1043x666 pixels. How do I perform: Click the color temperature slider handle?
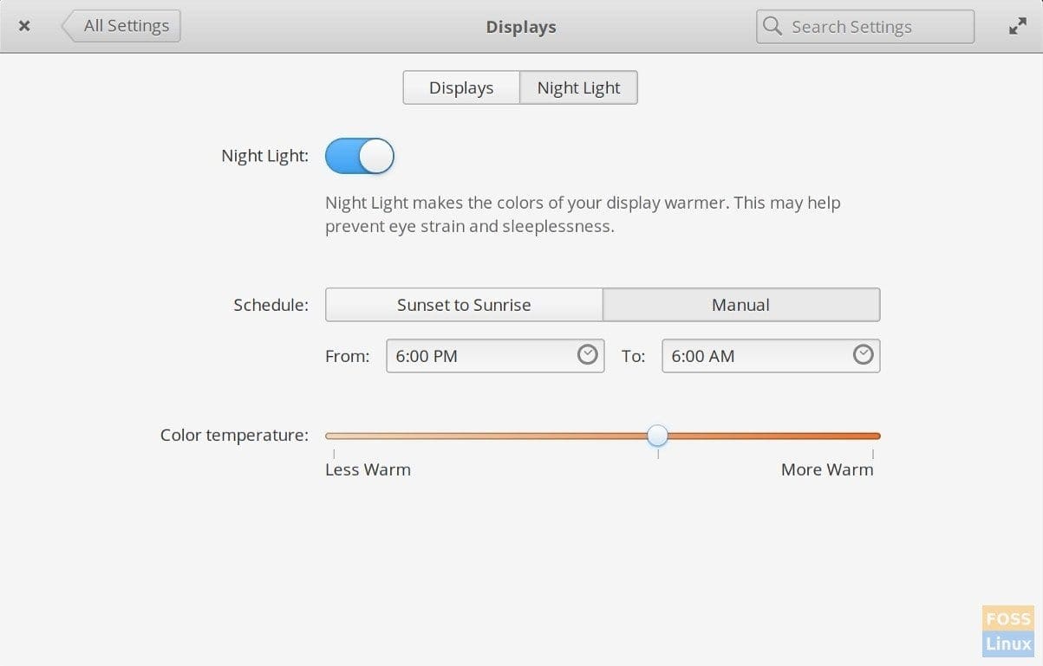click(x=658, y=435)
